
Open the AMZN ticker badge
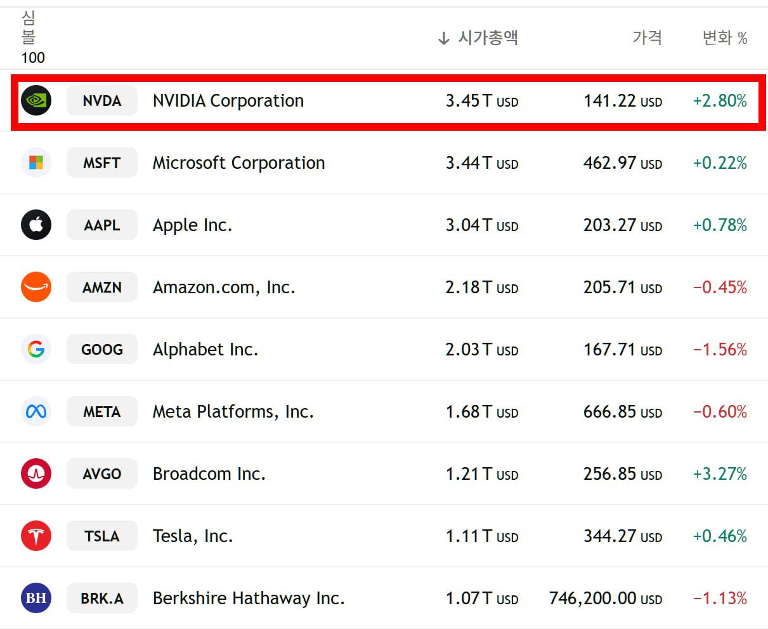[102, 287]
